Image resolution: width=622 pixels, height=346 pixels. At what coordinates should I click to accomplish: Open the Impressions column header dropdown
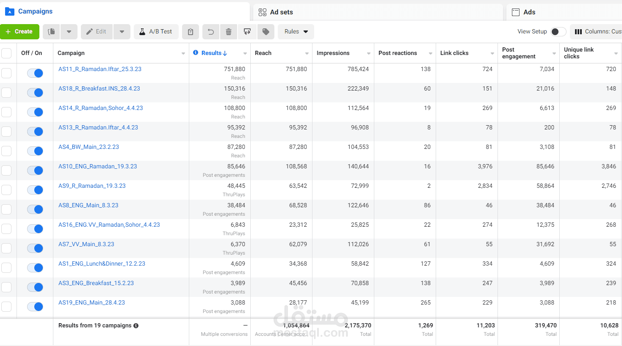pyautogui.click(x=368, y=53)
